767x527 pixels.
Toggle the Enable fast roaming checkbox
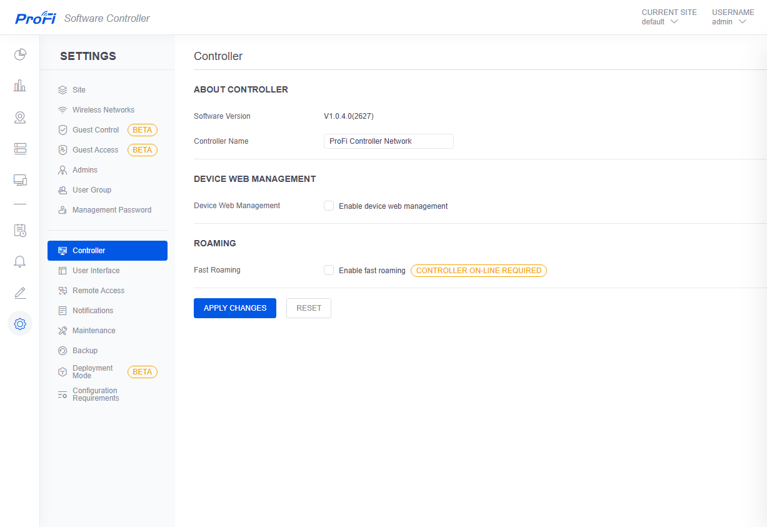tap(329, 271)
